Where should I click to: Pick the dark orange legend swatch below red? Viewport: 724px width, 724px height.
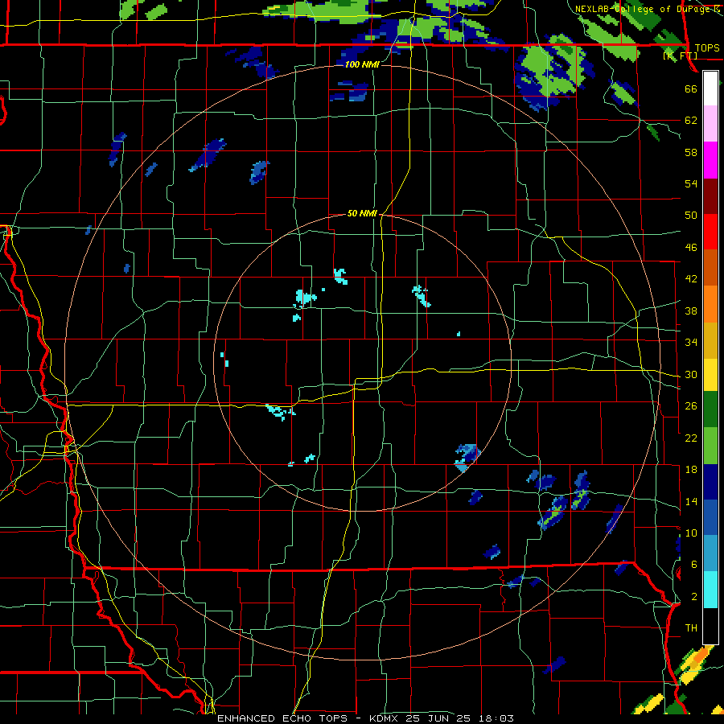pos(710,267)
